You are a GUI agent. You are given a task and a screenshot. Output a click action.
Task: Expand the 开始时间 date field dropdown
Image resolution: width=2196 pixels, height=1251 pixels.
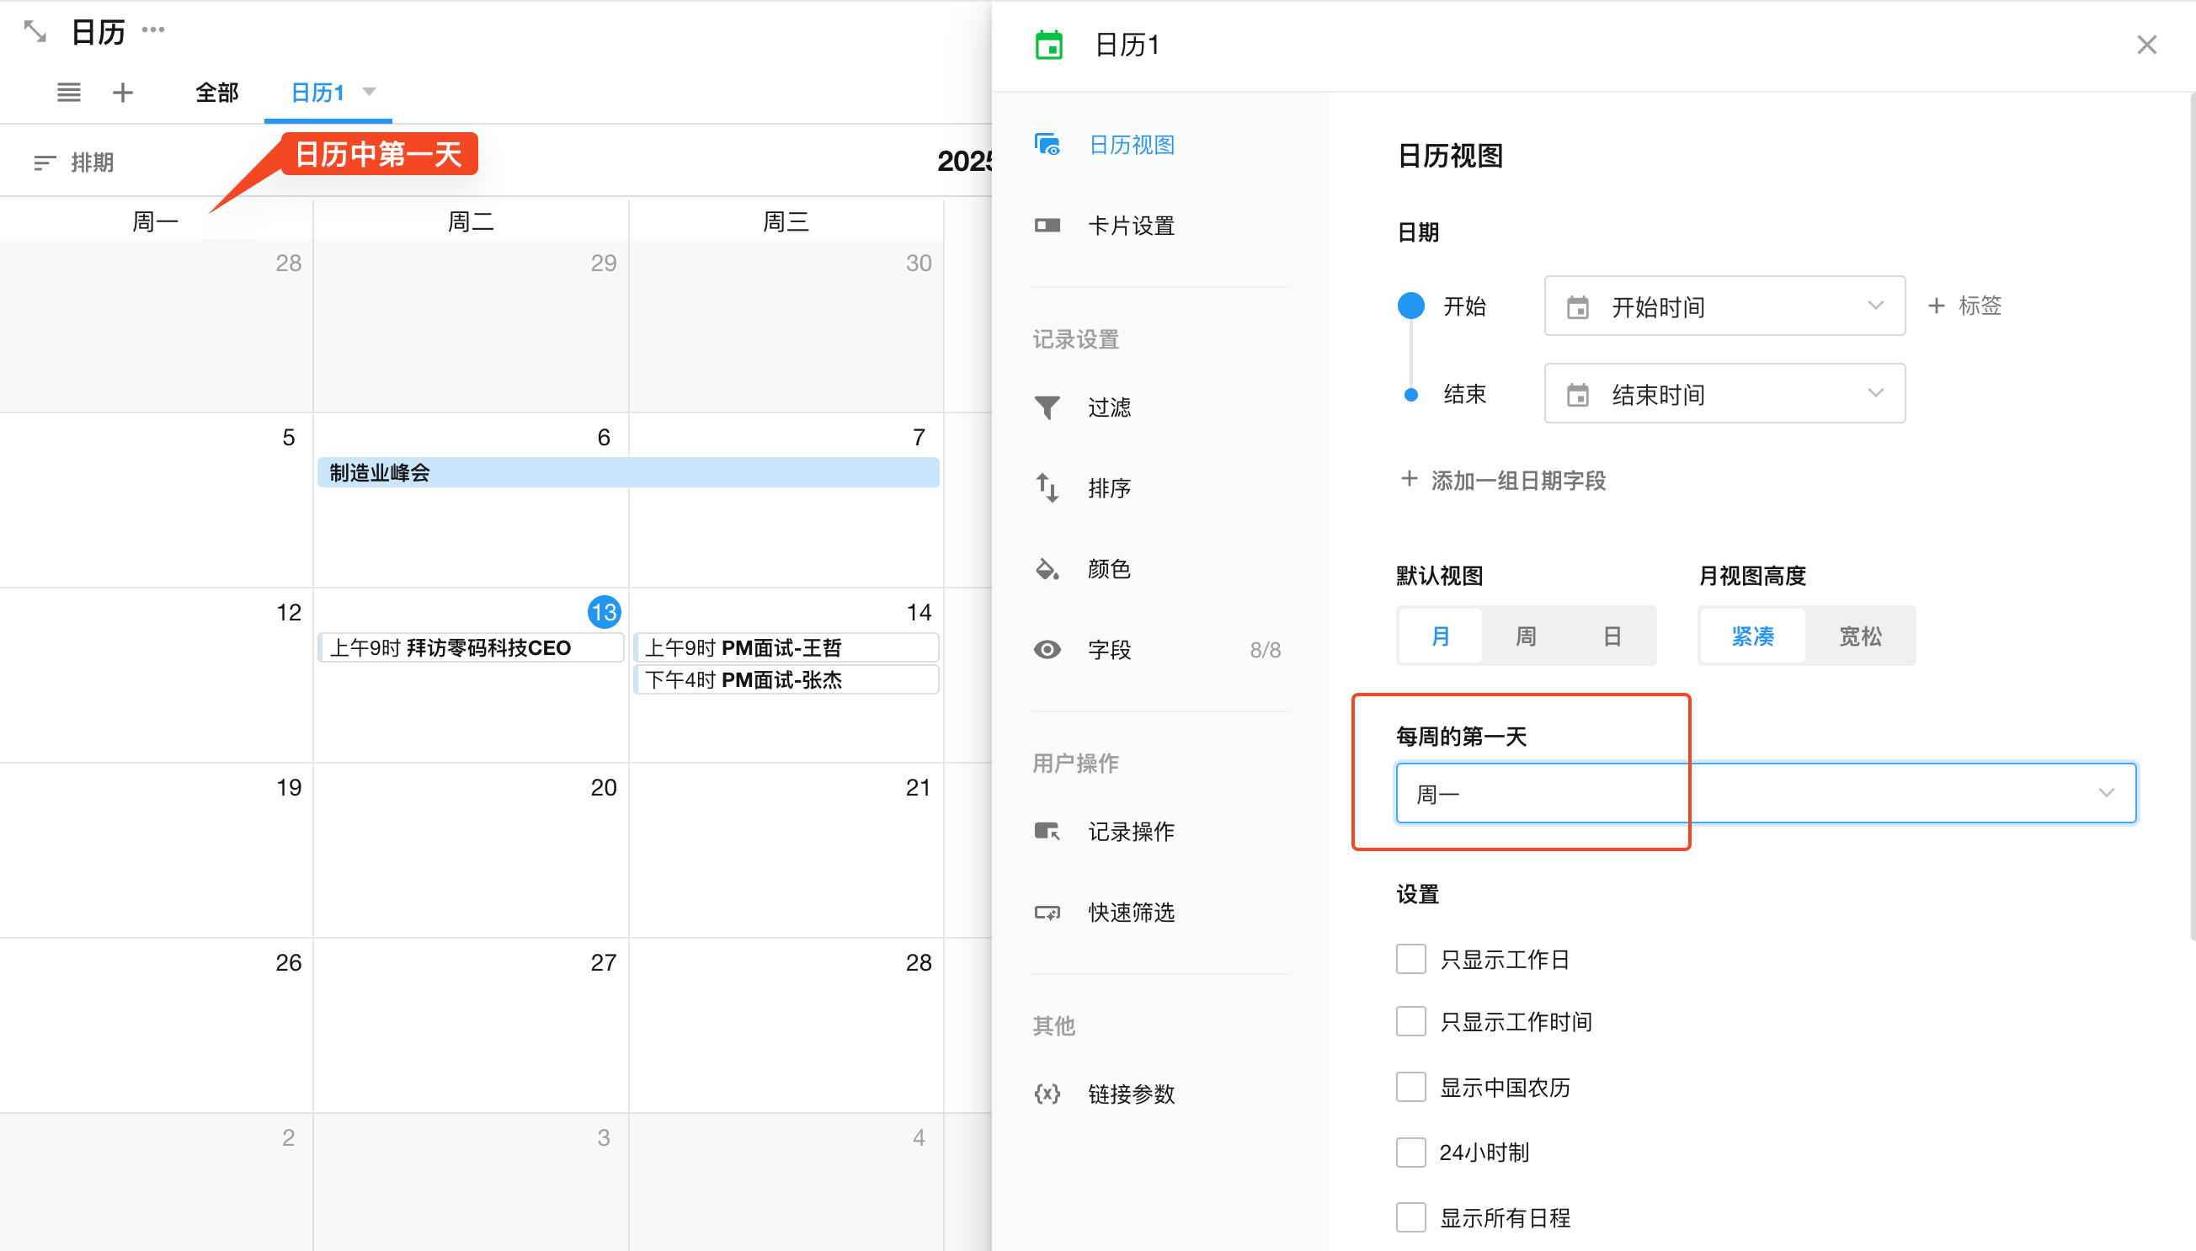point(1724,306)
